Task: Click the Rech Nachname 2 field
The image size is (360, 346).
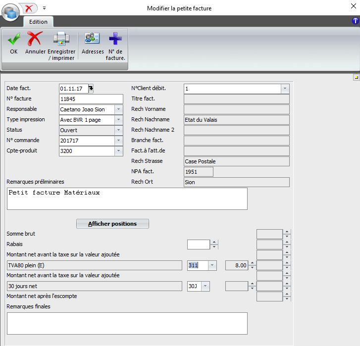Action: pyautogui.click(x=237, y=130)
